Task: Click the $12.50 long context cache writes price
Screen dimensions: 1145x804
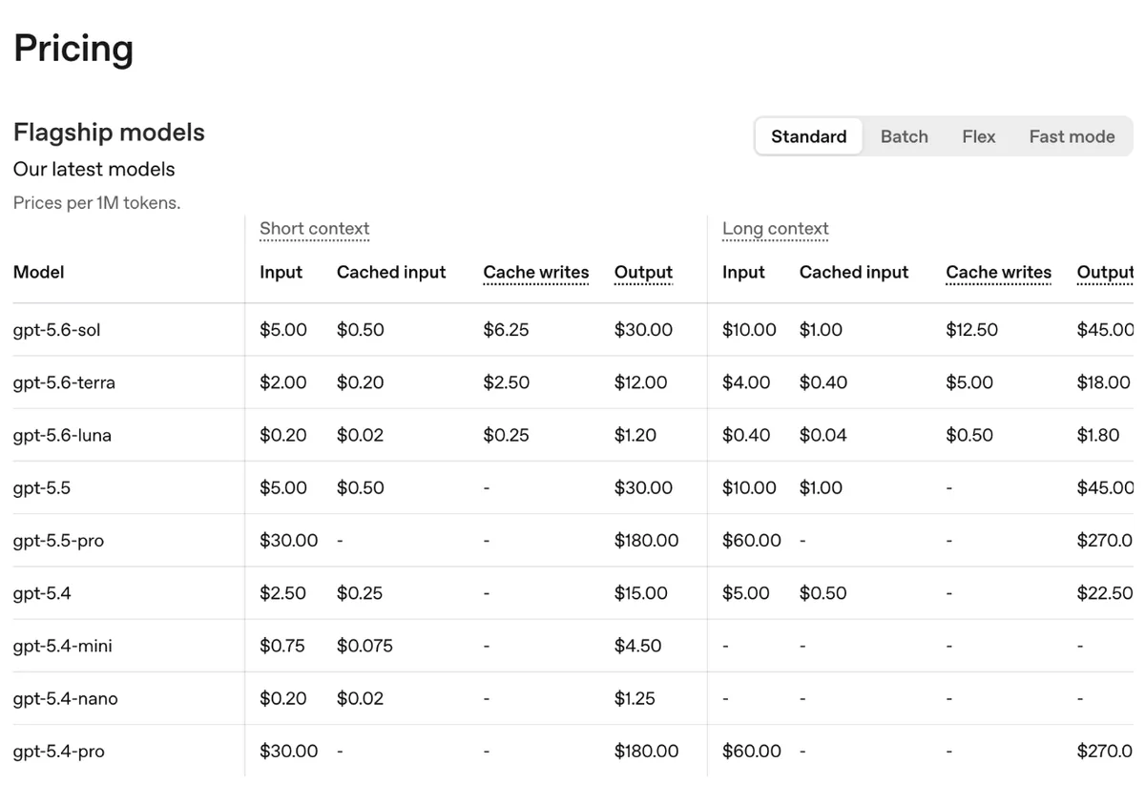Action: click(x=972, y=330)
